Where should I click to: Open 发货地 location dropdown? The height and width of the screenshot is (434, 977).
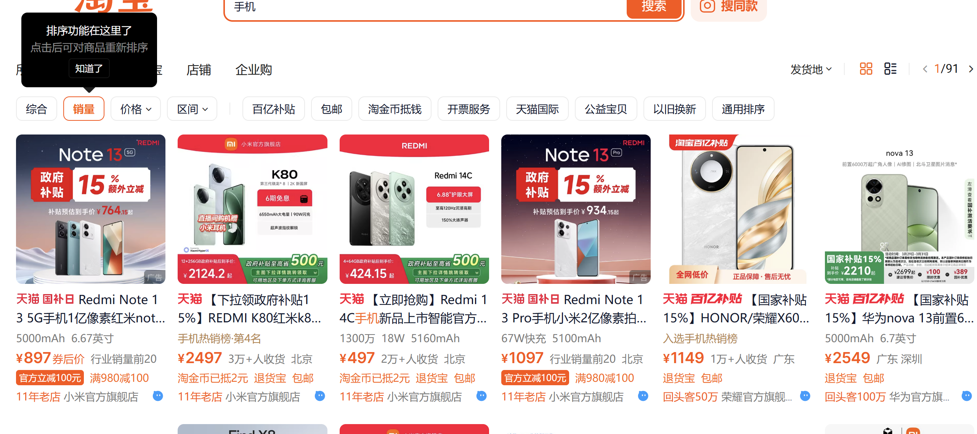coord(811,69)
